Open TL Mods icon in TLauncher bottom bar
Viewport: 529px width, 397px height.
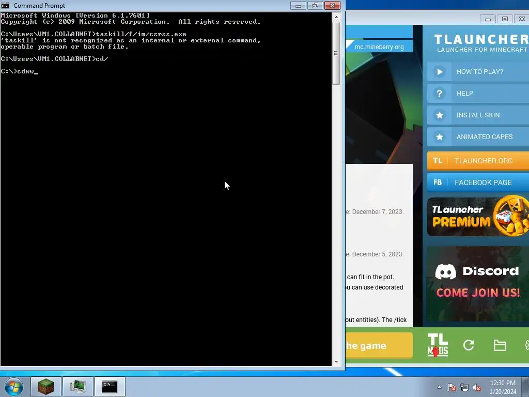[x=438, y=345]
